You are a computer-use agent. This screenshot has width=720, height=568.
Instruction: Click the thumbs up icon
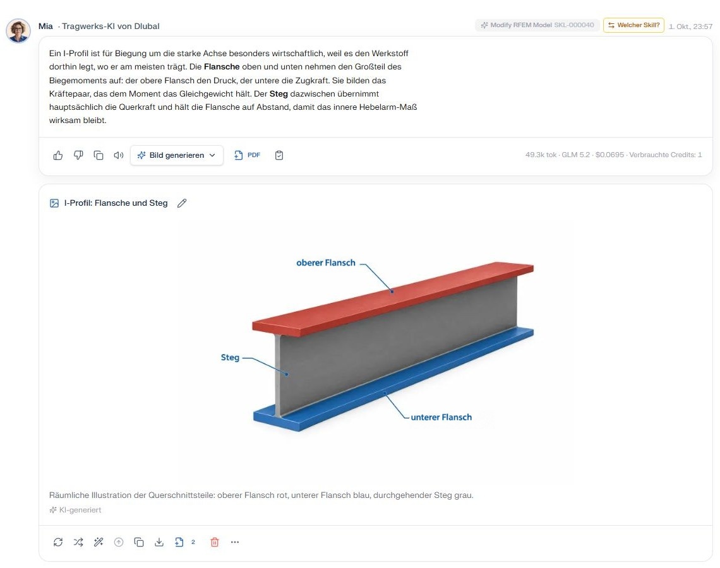click(58, 155)
